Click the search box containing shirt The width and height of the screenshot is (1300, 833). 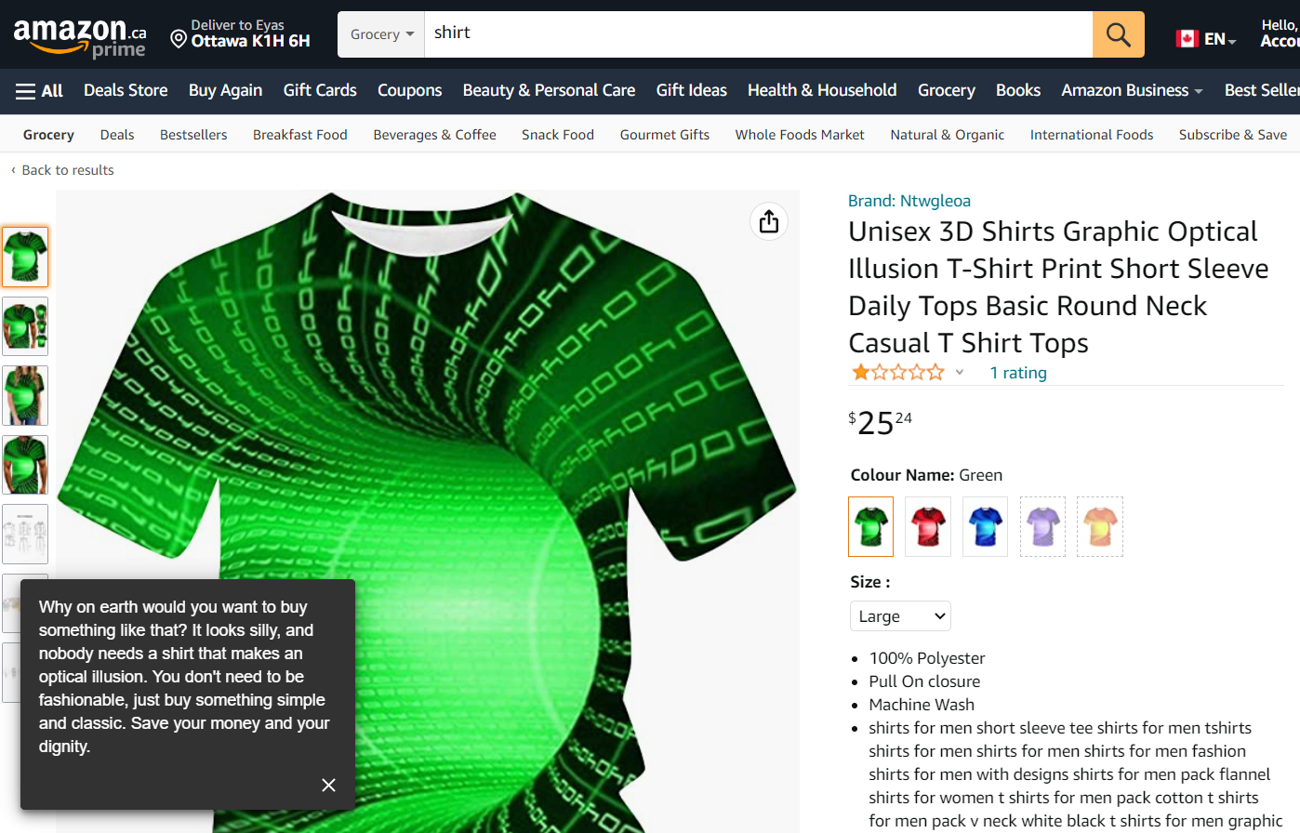(758, 34)
